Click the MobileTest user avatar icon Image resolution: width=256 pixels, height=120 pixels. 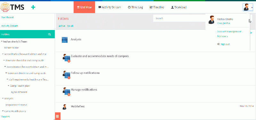(65, 107)
